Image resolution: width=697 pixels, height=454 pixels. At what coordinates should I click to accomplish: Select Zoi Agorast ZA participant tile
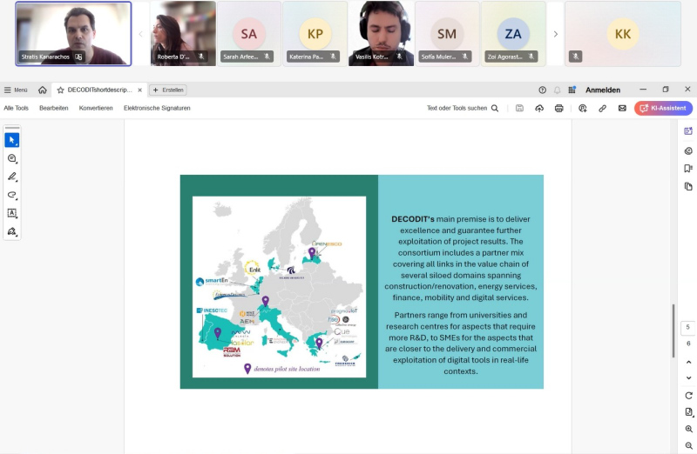point(513,34)
